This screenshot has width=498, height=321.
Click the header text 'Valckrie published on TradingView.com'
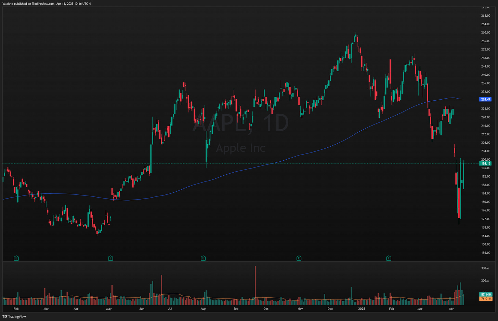[x=28, y=4]
